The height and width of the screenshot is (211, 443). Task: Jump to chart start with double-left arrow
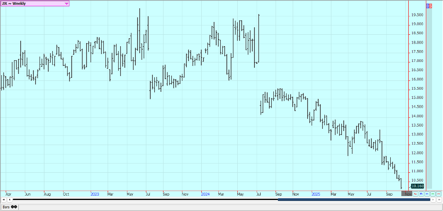(4, 200)
